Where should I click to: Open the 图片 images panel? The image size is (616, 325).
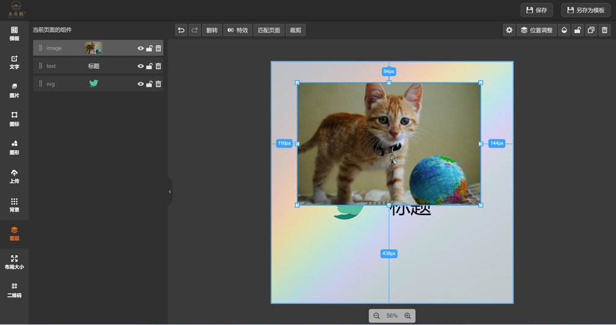coord(14,91)
